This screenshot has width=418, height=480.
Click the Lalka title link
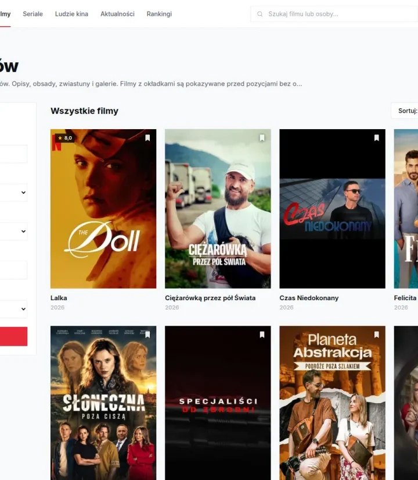(x=59, y=298)
